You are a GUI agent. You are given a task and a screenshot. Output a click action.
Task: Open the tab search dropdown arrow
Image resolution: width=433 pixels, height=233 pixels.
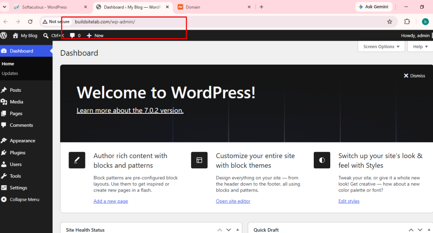[x=4, y=7]
